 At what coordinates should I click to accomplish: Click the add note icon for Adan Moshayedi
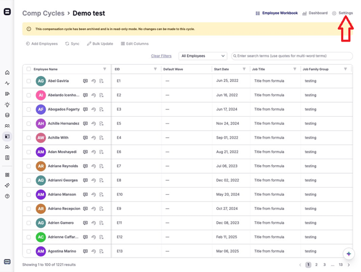tap(101, 152)
